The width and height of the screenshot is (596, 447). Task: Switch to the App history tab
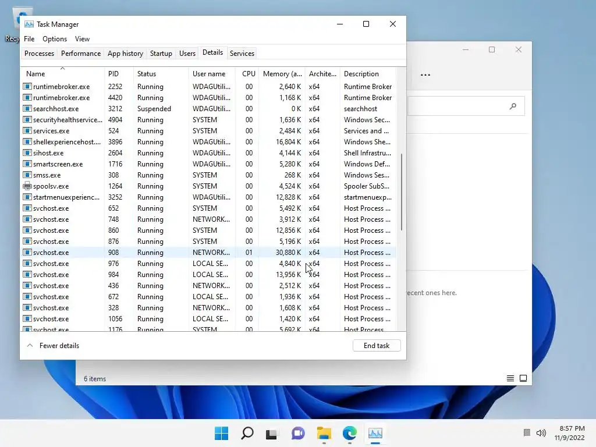coord(125,54)
